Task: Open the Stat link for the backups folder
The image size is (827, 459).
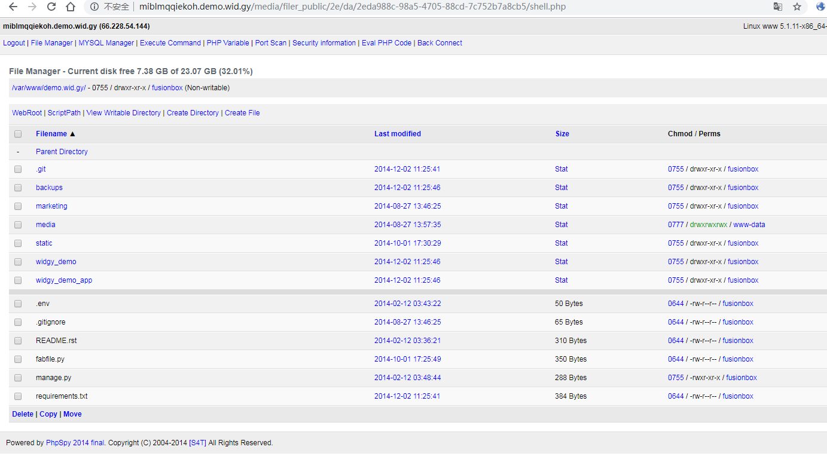Action: [x=561, y=187]
